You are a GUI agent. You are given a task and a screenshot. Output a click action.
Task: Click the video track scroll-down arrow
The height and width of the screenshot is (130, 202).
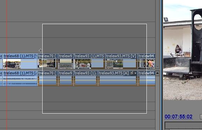pyautogui.click(x=157, y=67)
